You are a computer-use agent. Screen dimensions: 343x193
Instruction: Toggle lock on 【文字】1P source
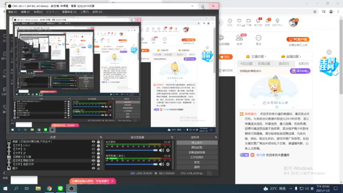(x=99, y=149)
